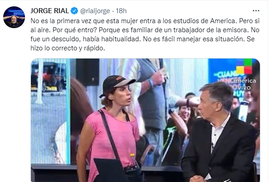Open the three-dot more options menu
The image size is (269, 182).
256,11
